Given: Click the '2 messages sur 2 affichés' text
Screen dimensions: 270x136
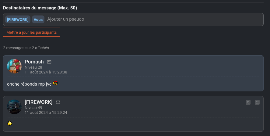Looking at the screenshot, I should 26,48.
